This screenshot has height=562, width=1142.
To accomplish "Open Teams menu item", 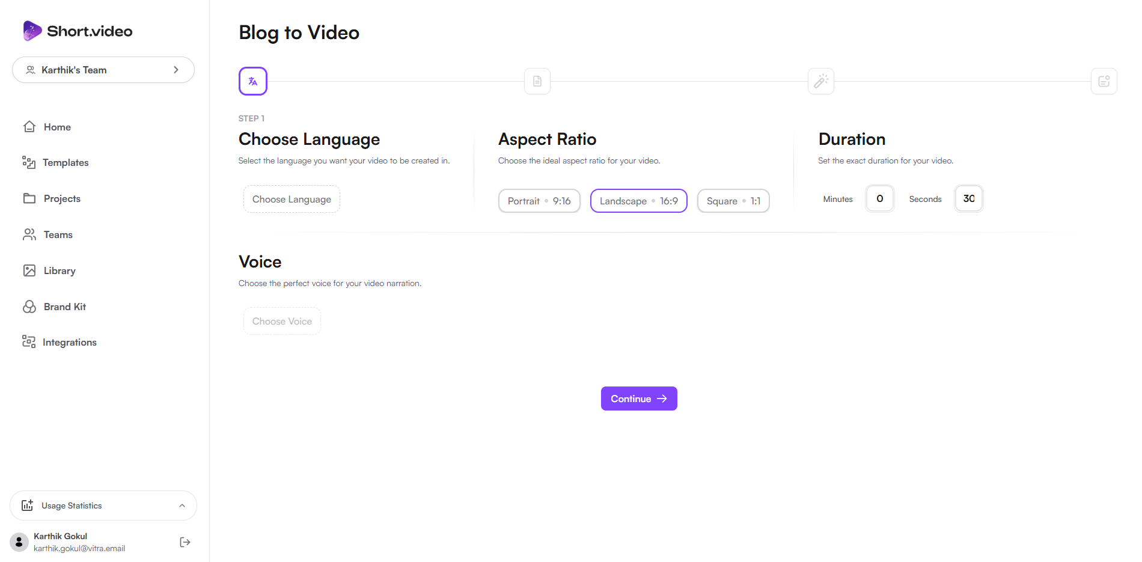I will tap(58, 234).
